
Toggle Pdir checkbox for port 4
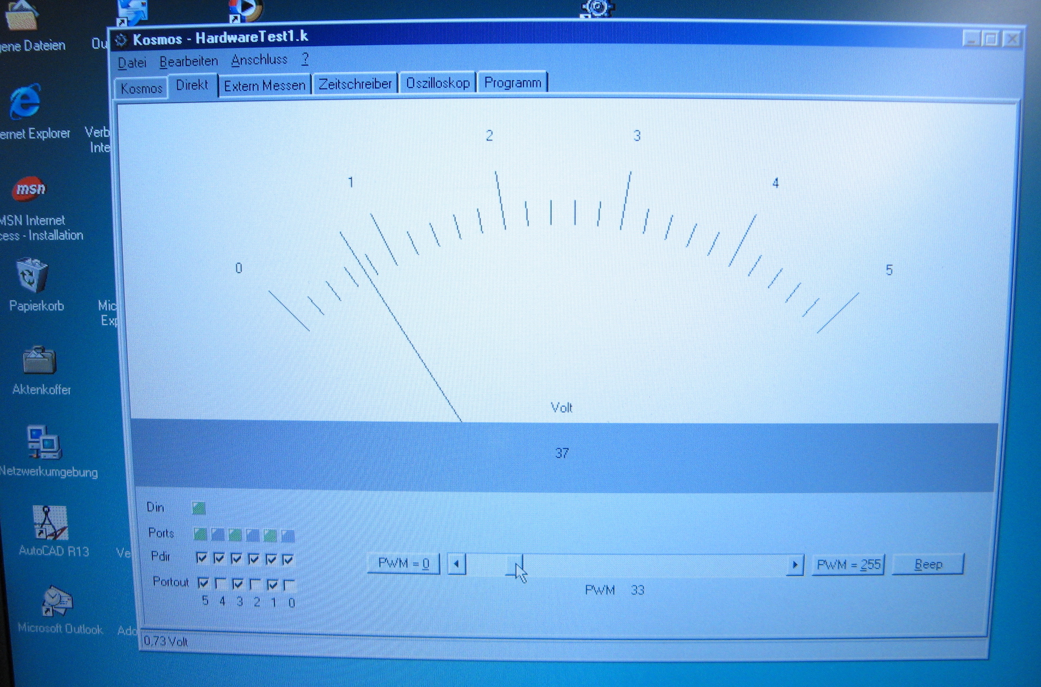click(x=219, y=558)
